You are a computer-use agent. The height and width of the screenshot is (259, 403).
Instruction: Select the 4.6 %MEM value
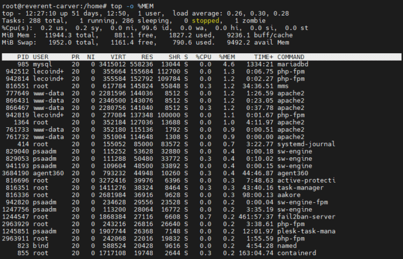point(229,64)
